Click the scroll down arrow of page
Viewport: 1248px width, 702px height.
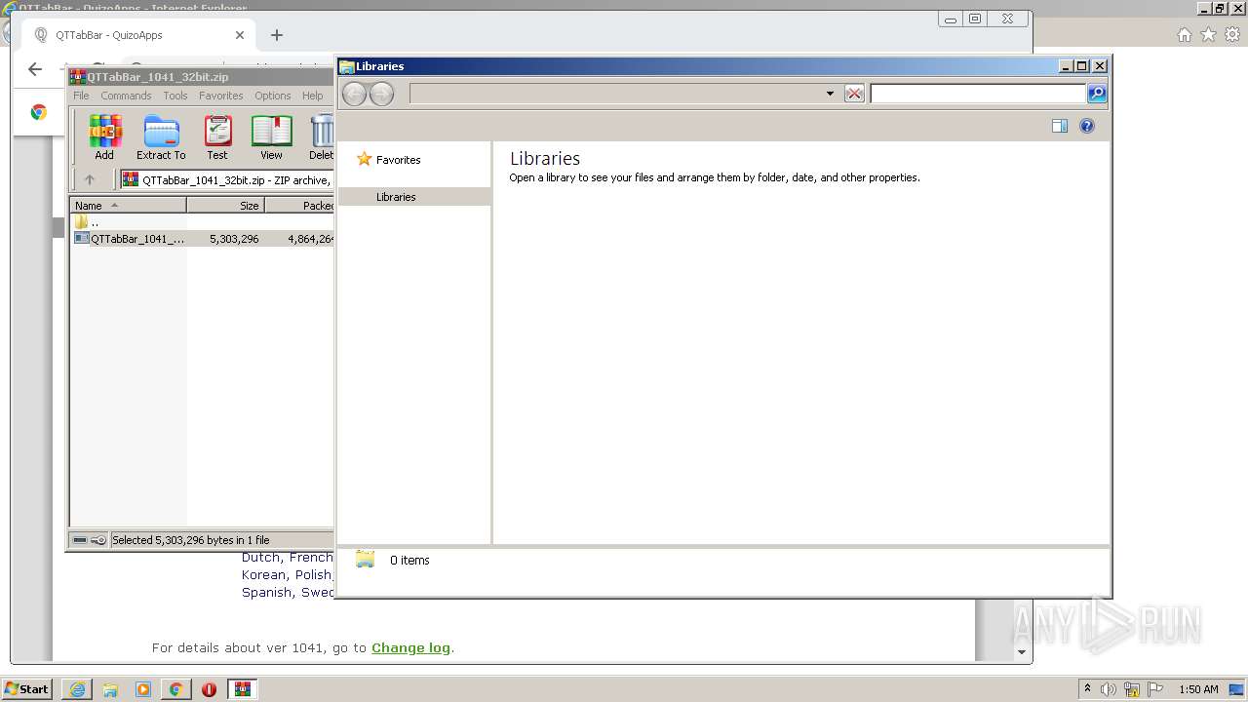pyautogui.click(x=1022, y=652)
